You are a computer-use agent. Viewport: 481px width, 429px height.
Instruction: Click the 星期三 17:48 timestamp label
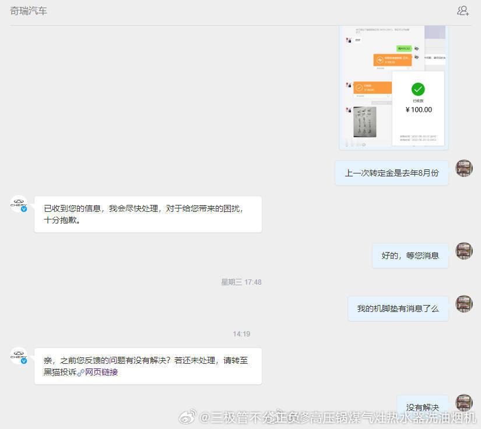(x=241, y=282)
